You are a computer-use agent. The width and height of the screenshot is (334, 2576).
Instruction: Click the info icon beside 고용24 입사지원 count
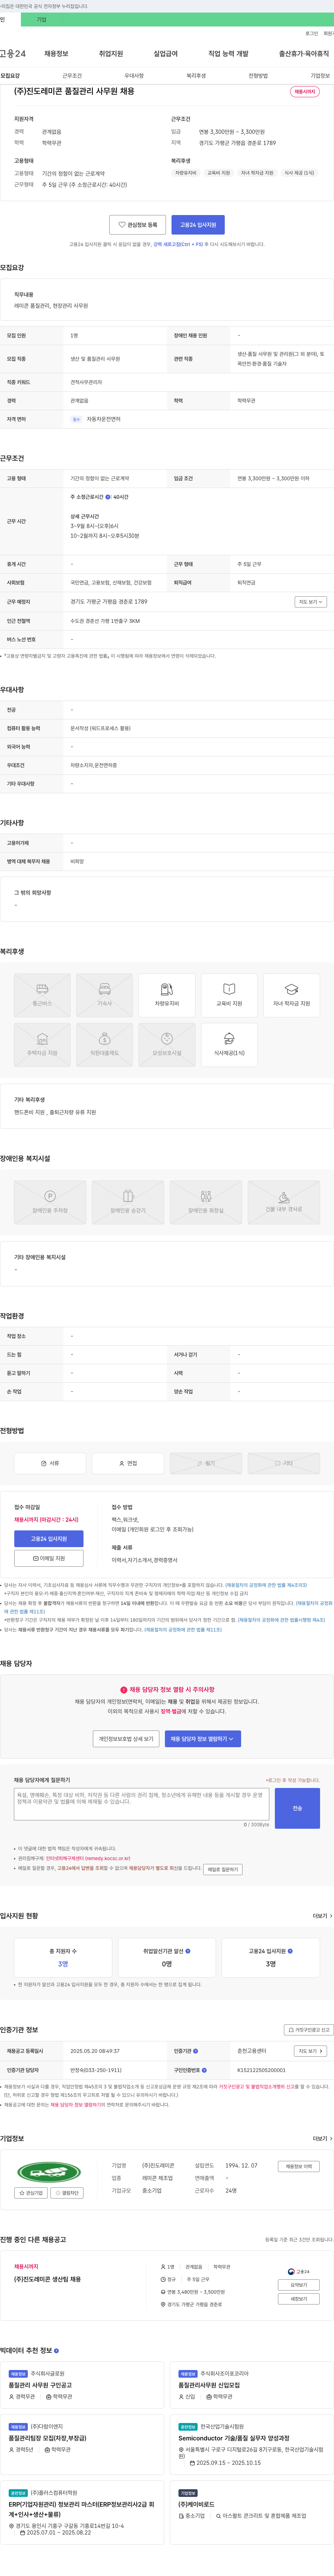coord(290,1951)
